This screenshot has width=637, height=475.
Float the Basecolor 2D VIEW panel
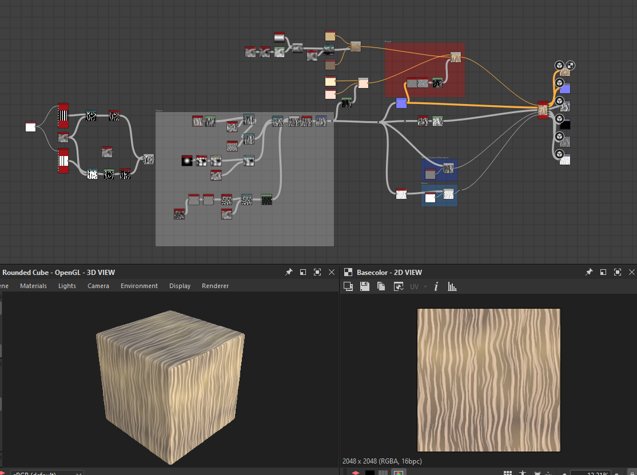click(x=603, y=273)
